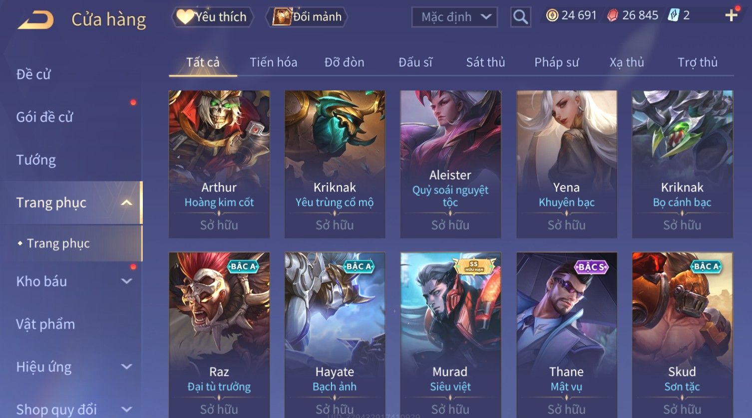Select the Tiến hóa tab

[x=273, y=62]
